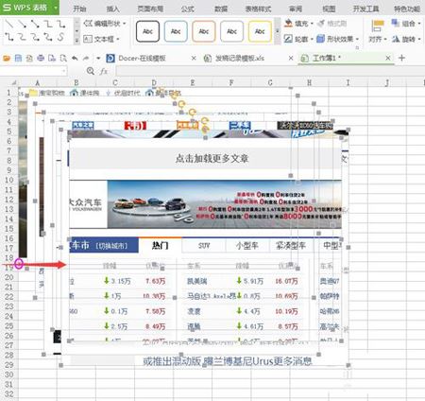This screenshot has height=401, width=425.
Task: Expand the 填充 fill dropdown arrow
Action: (x=312, y=24)
